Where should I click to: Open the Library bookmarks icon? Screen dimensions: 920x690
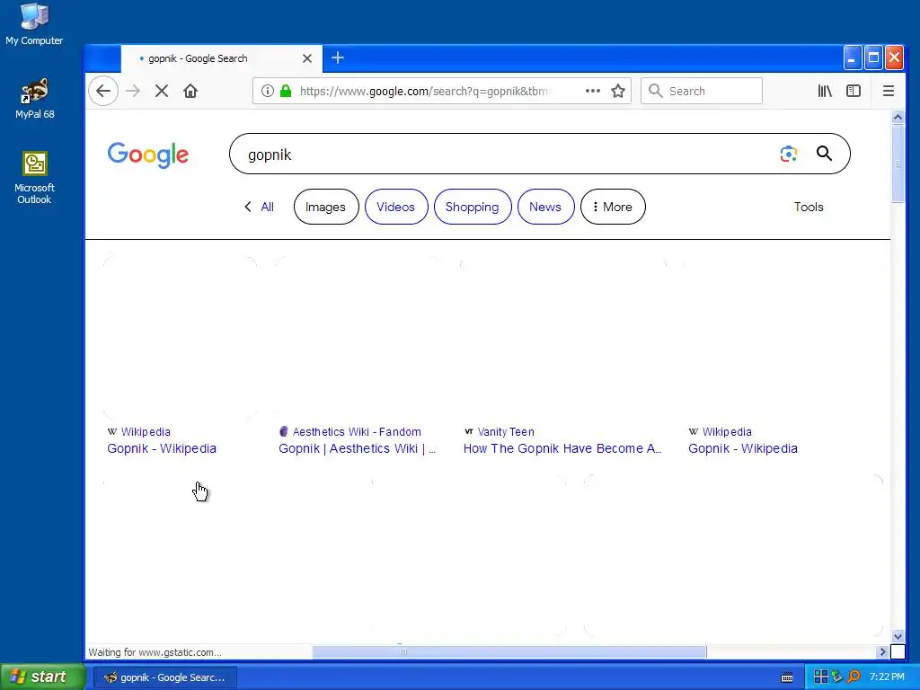click(x=825, y=91)
